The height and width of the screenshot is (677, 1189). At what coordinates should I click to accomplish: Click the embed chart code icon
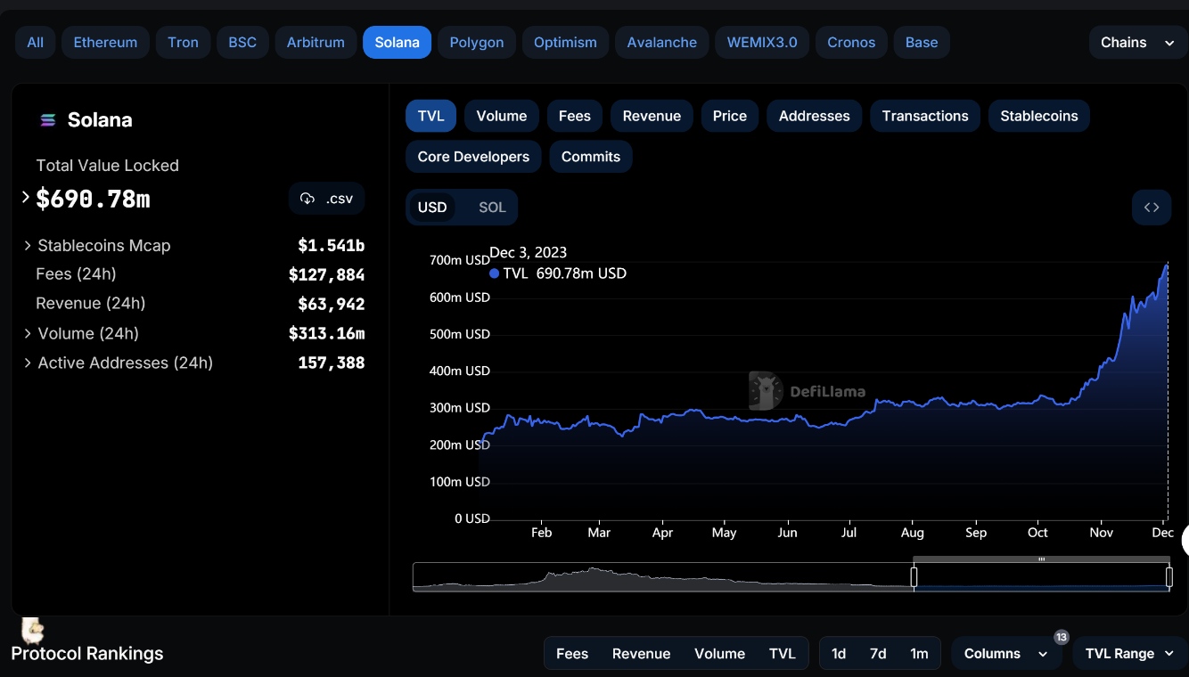pos(1151,208)
